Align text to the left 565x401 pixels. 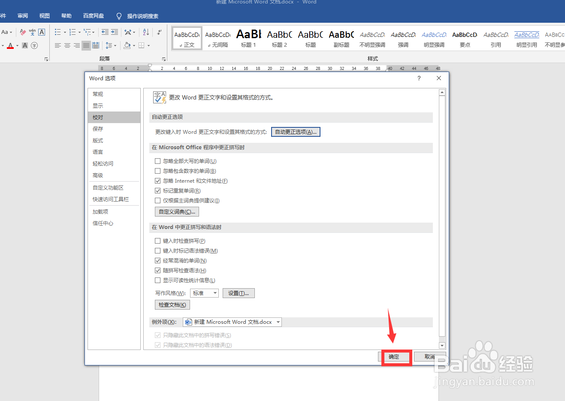(x=58, y=45)
